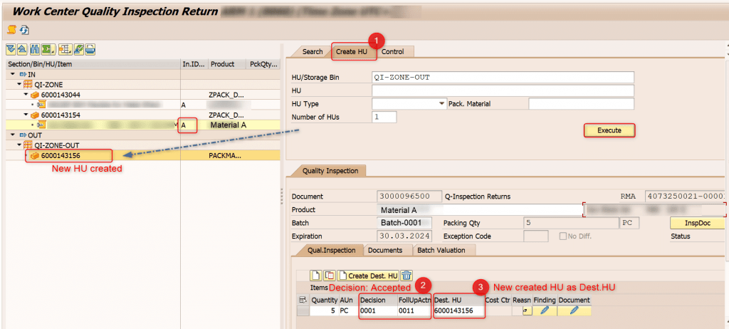Click the Decision cell with value 0001
The image size is (729, 329).
coord(377,310)
